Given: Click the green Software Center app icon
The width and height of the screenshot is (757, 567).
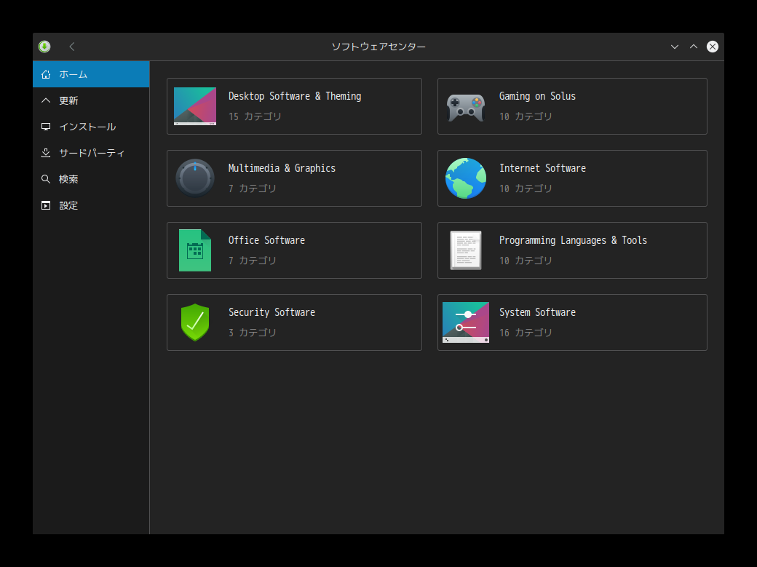Looking at the screenshot, I should point(44,47).
